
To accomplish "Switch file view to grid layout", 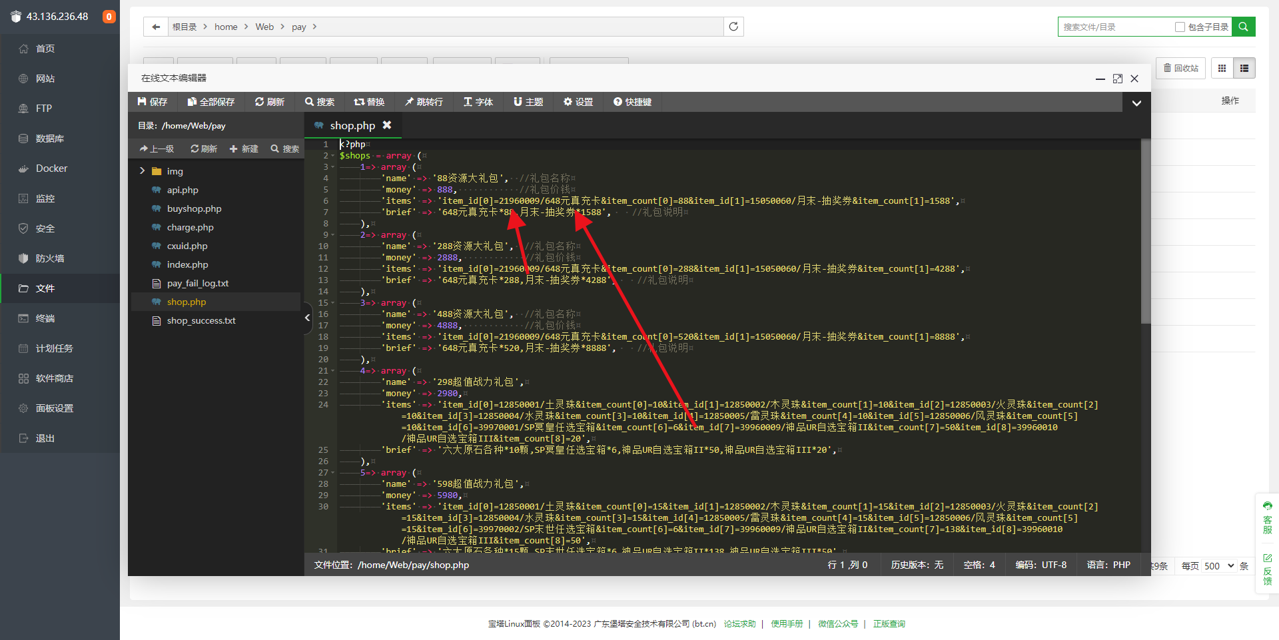I will pyautogui.click(x=1222, y=68).
